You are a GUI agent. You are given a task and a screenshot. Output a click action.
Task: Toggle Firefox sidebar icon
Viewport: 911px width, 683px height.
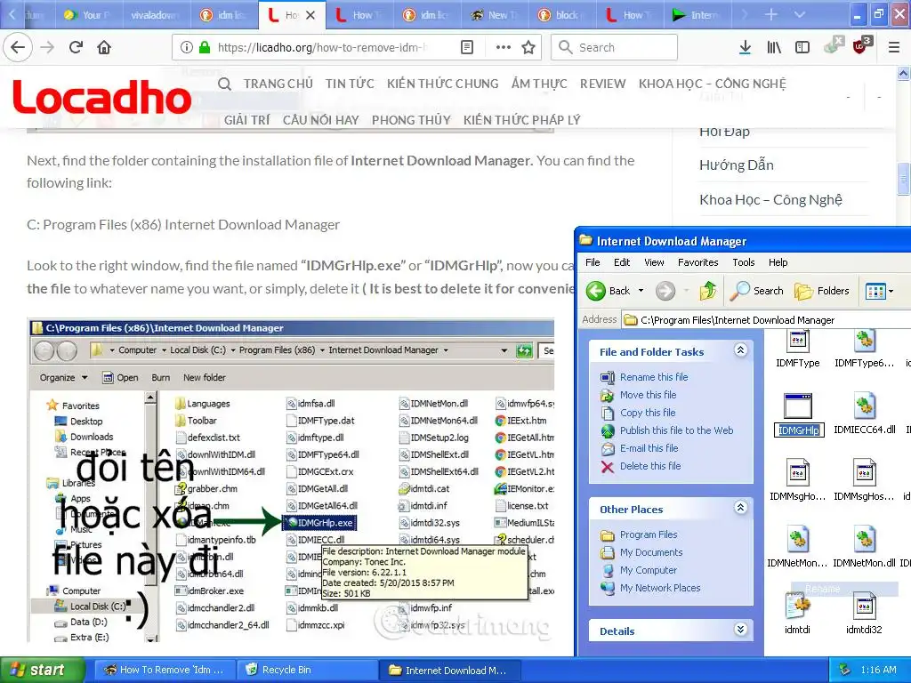pyautogui.click(x=802, y=47)
